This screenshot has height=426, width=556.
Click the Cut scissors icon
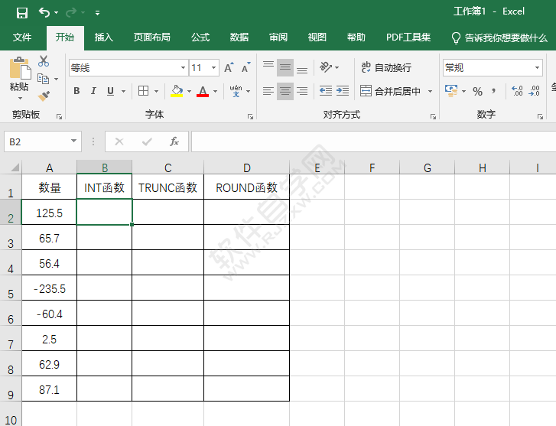(44, 62)
